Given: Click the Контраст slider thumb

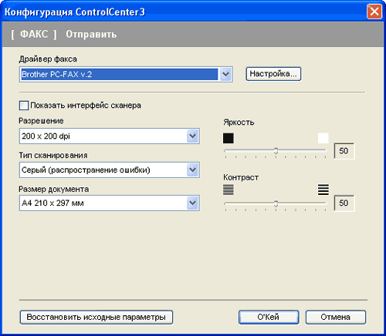Looking at the screenshot, I should click(x=276, y=203).
